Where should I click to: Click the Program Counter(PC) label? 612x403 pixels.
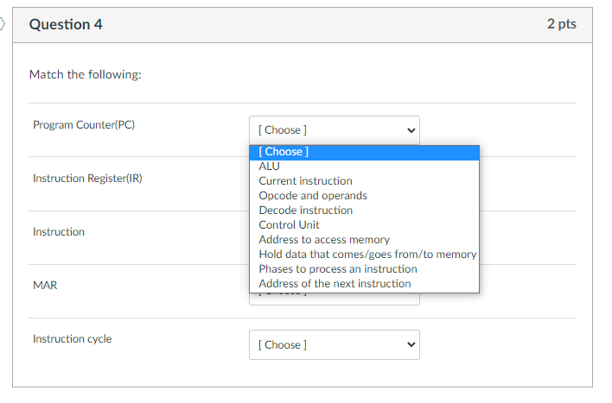[x=84, y=125]
